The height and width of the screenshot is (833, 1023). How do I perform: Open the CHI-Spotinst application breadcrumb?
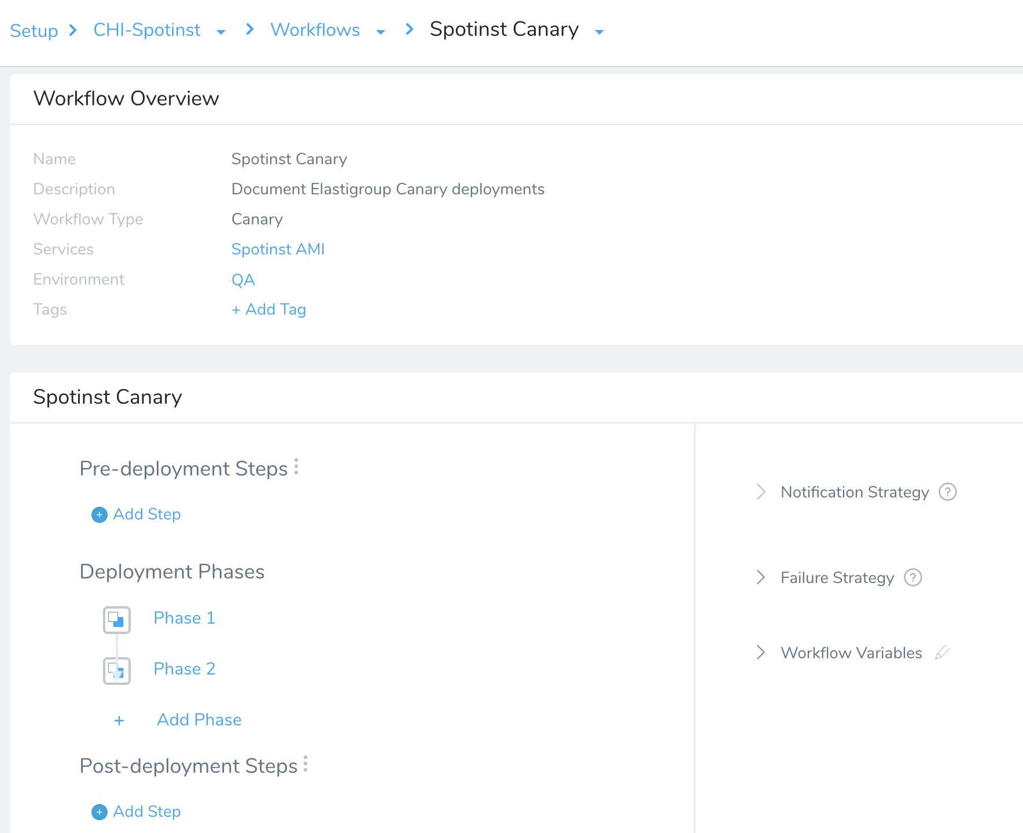[147, 30]
